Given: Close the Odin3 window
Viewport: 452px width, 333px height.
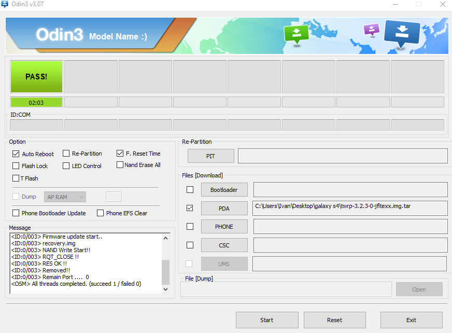Looking at the screenshot, I should coord(443,4).
